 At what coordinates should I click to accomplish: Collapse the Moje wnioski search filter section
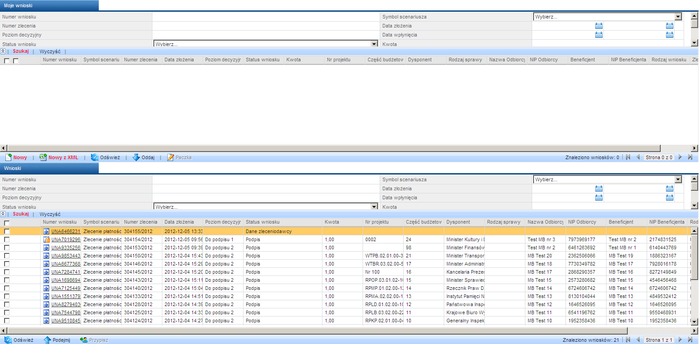pyautogui.click(x=3, y=51)
